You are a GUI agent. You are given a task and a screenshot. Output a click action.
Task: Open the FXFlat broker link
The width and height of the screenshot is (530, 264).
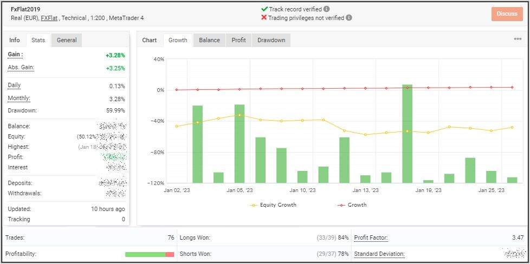coord(49,18)
